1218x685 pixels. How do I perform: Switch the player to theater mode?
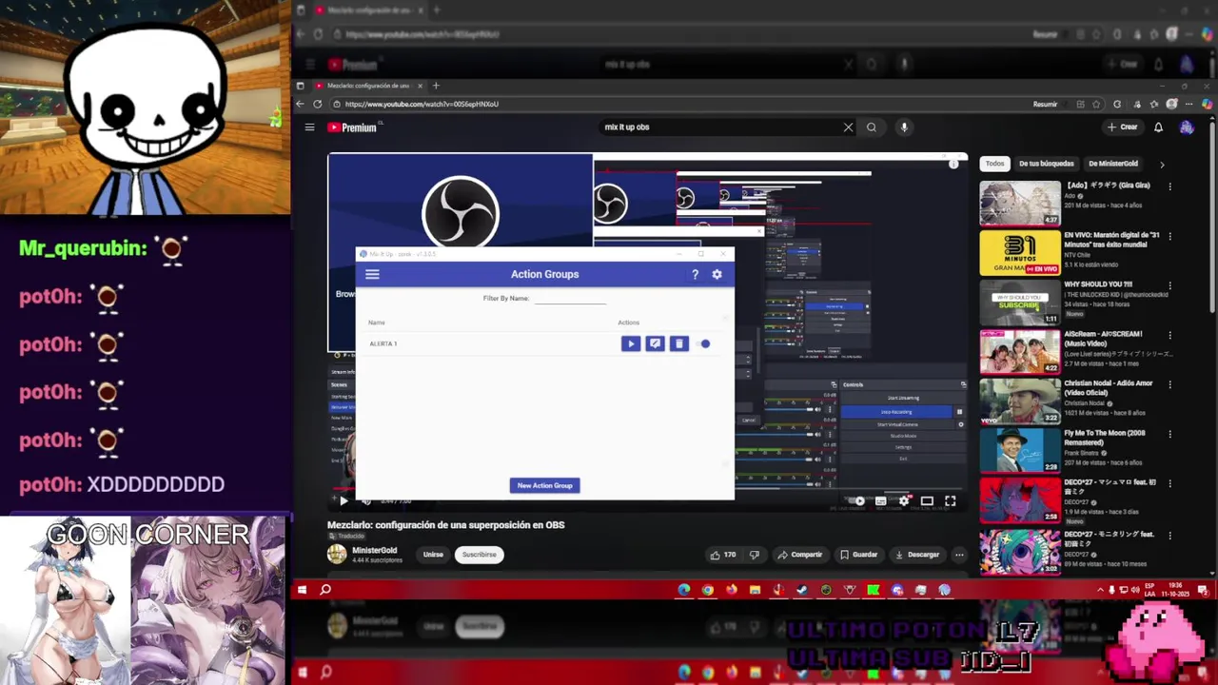927,500
